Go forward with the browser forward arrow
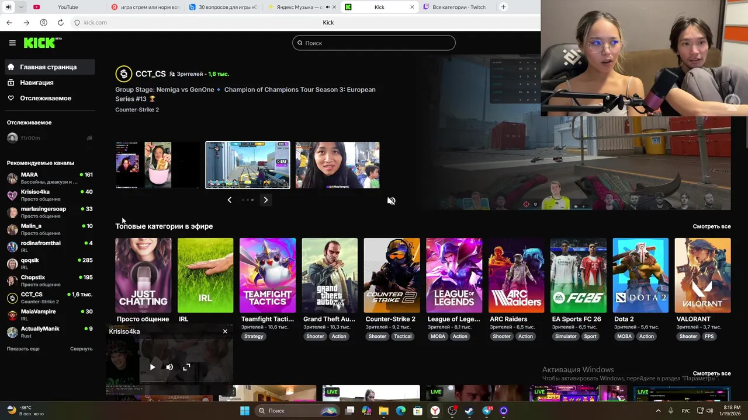This screenshot has height=420, width=748. pos(26,22)
